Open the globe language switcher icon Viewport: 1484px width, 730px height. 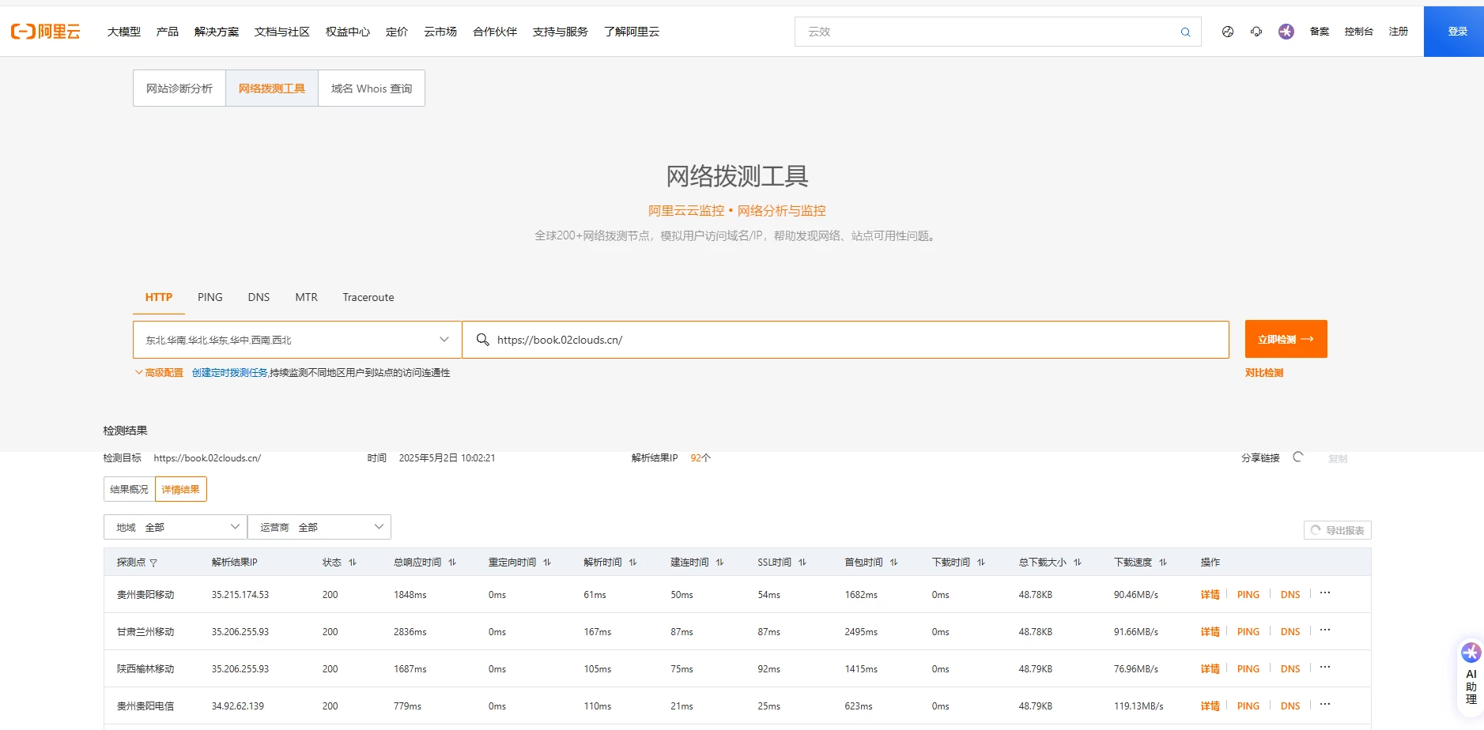(x=1227, y=32)
